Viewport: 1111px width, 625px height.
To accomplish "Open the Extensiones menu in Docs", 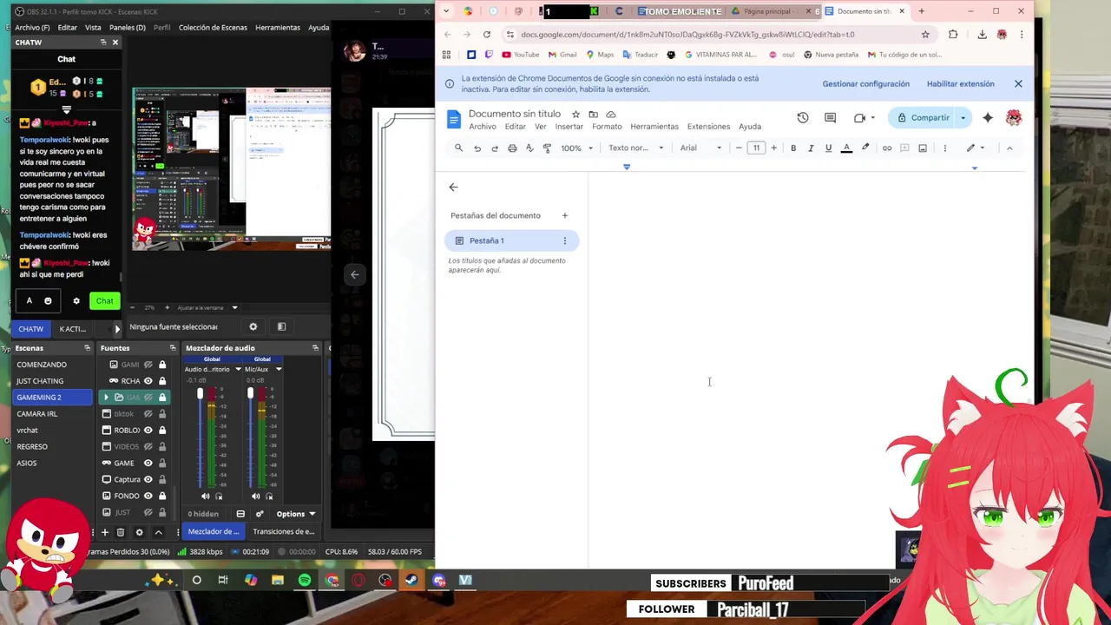I will (708, 127).
